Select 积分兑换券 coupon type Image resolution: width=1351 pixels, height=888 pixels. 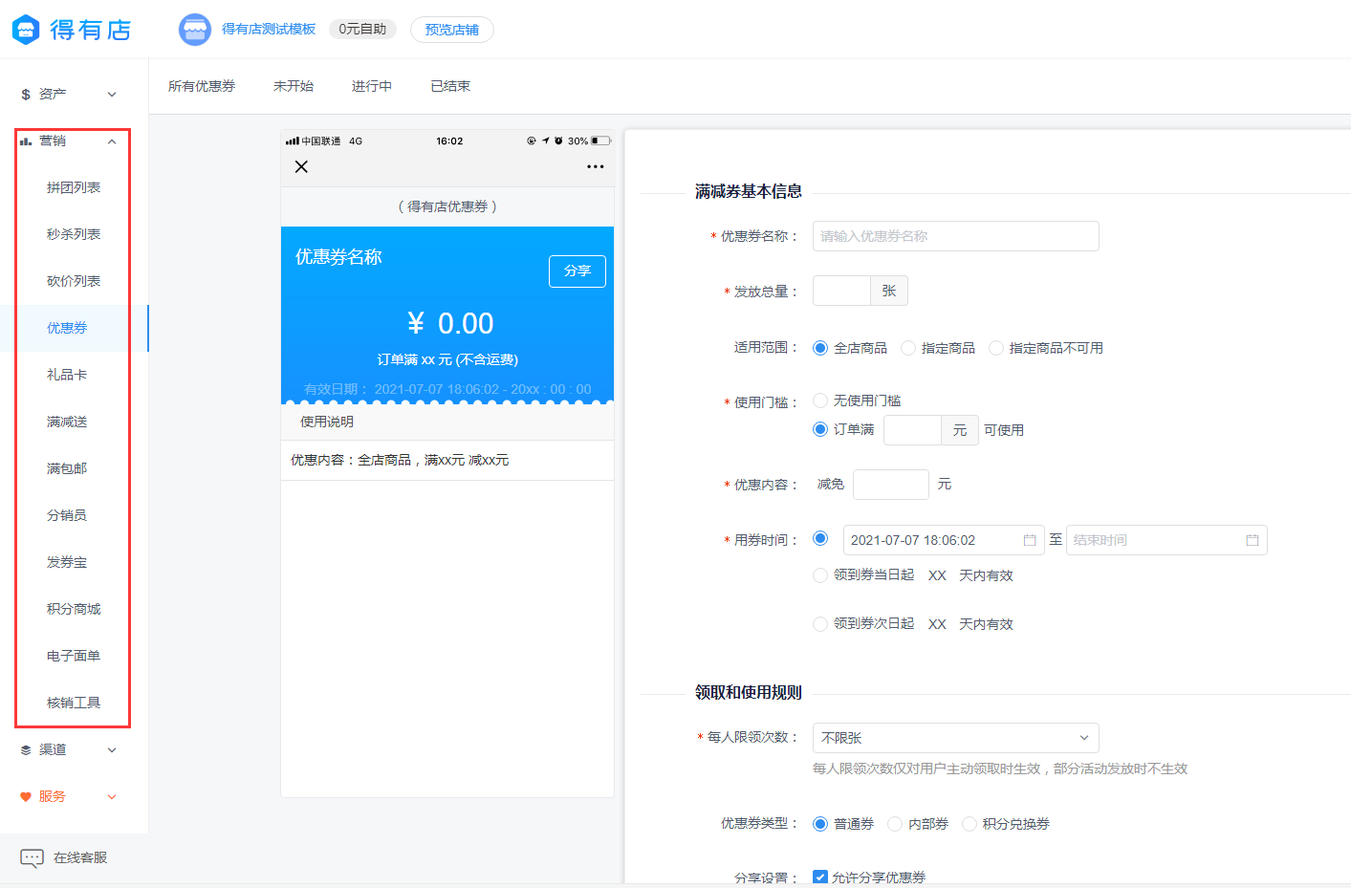tap(970, 824)
